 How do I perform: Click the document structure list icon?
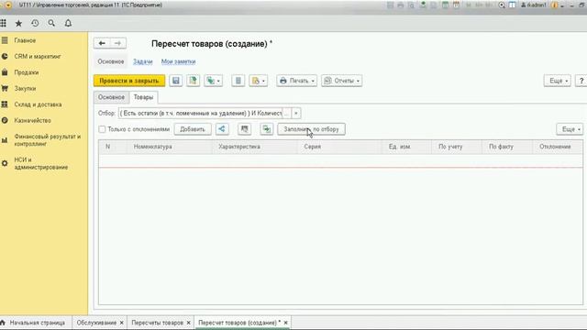[x=238, y=81]
